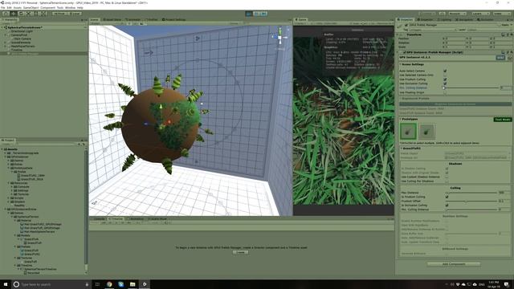The image size is (514, 289).
Task: Select the Move tool
Action: 14,14
